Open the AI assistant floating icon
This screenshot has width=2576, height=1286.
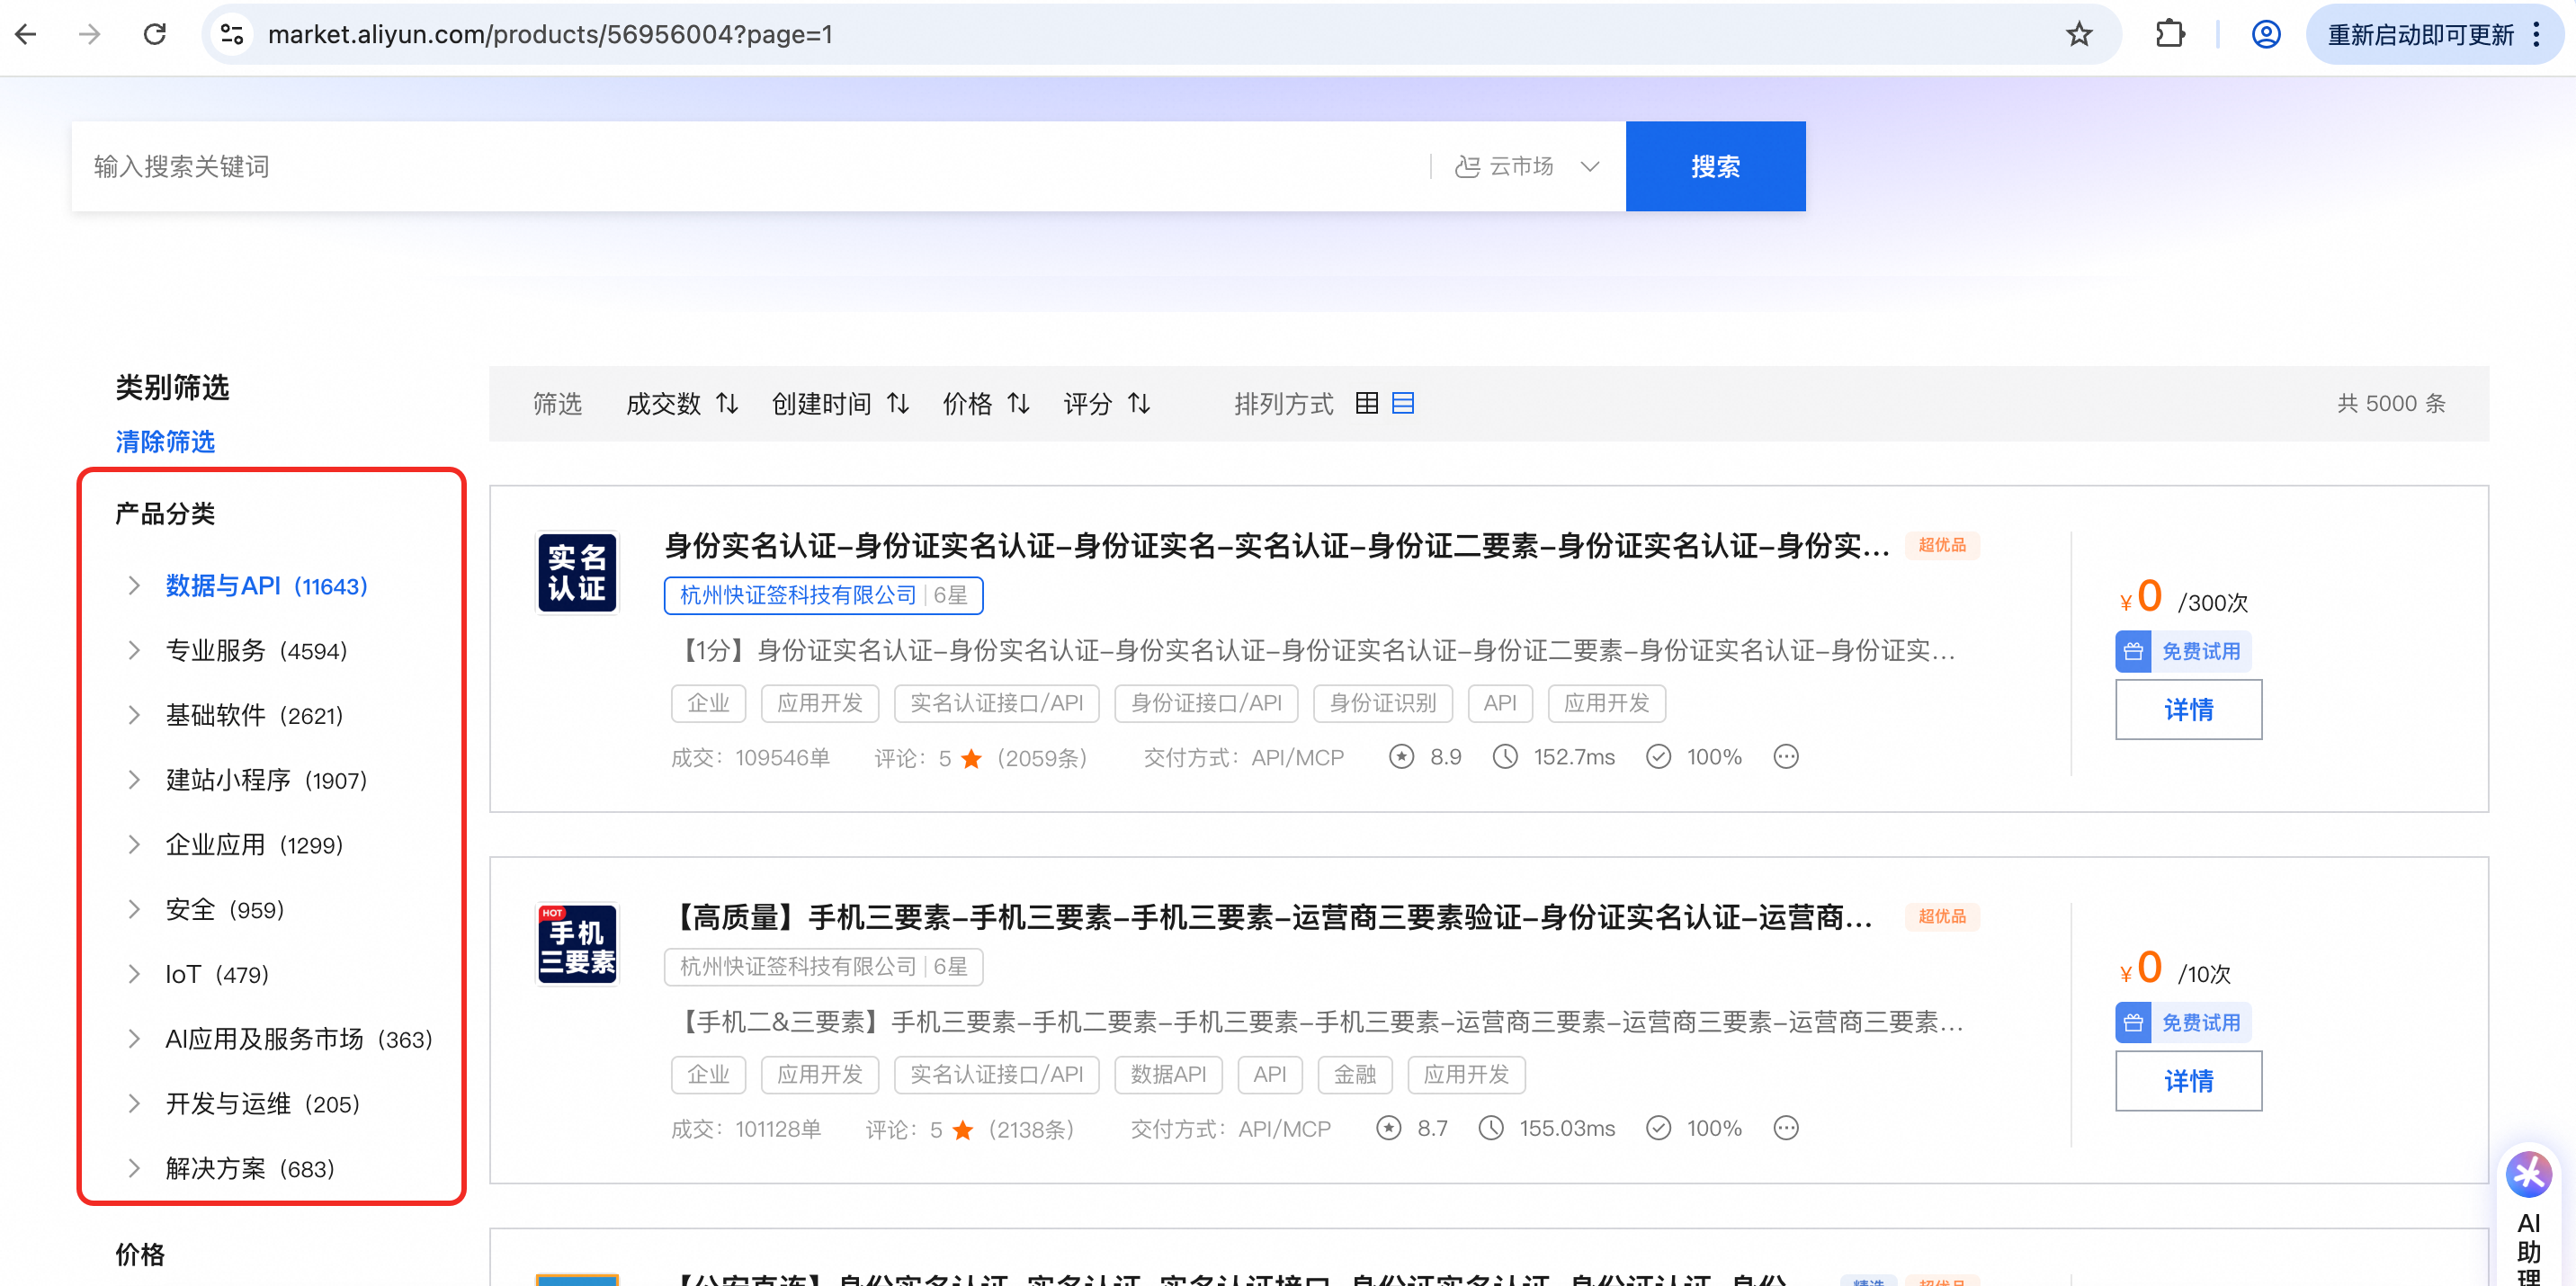(2528, 1174)
